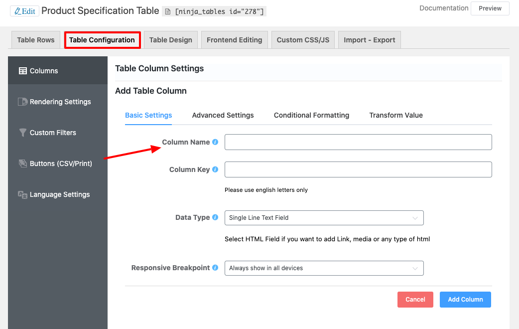
Task: Select the Custom Filters funnel icon
Action: pyautogui.click(x=22, y=132)
